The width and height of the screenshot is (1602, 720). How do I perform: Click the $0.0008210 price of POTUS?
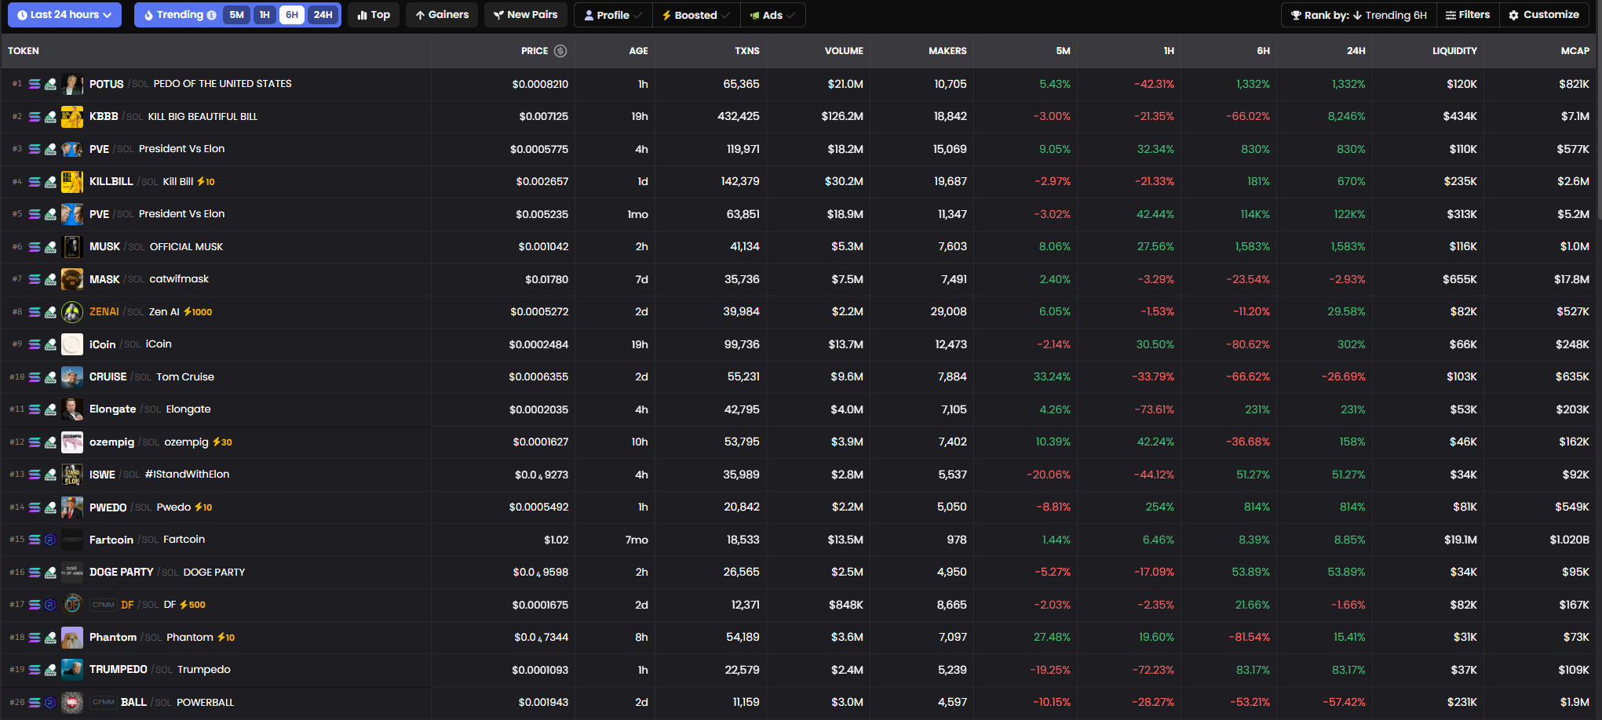pos(540,84)
